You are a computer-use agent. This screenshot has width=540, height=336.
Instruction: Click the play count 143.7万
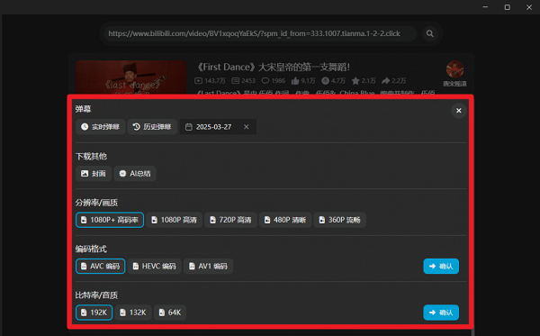(210, 81)
